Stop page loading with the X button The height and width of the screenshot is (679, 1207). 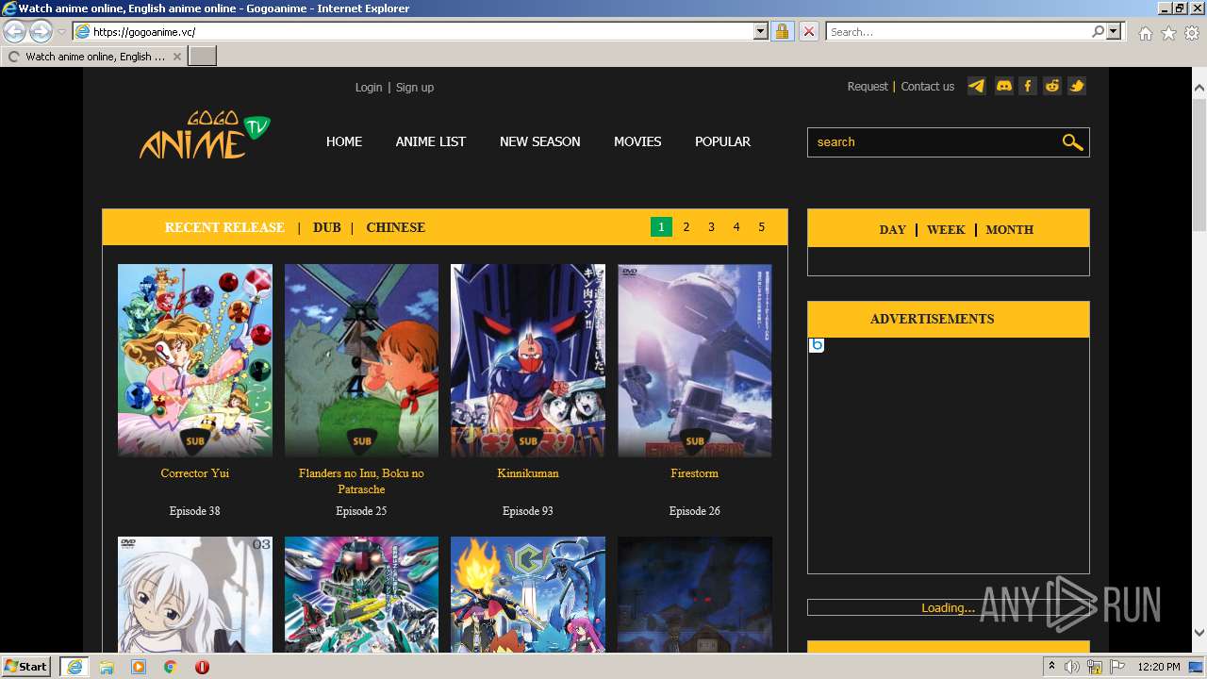[x=808, y=31]
